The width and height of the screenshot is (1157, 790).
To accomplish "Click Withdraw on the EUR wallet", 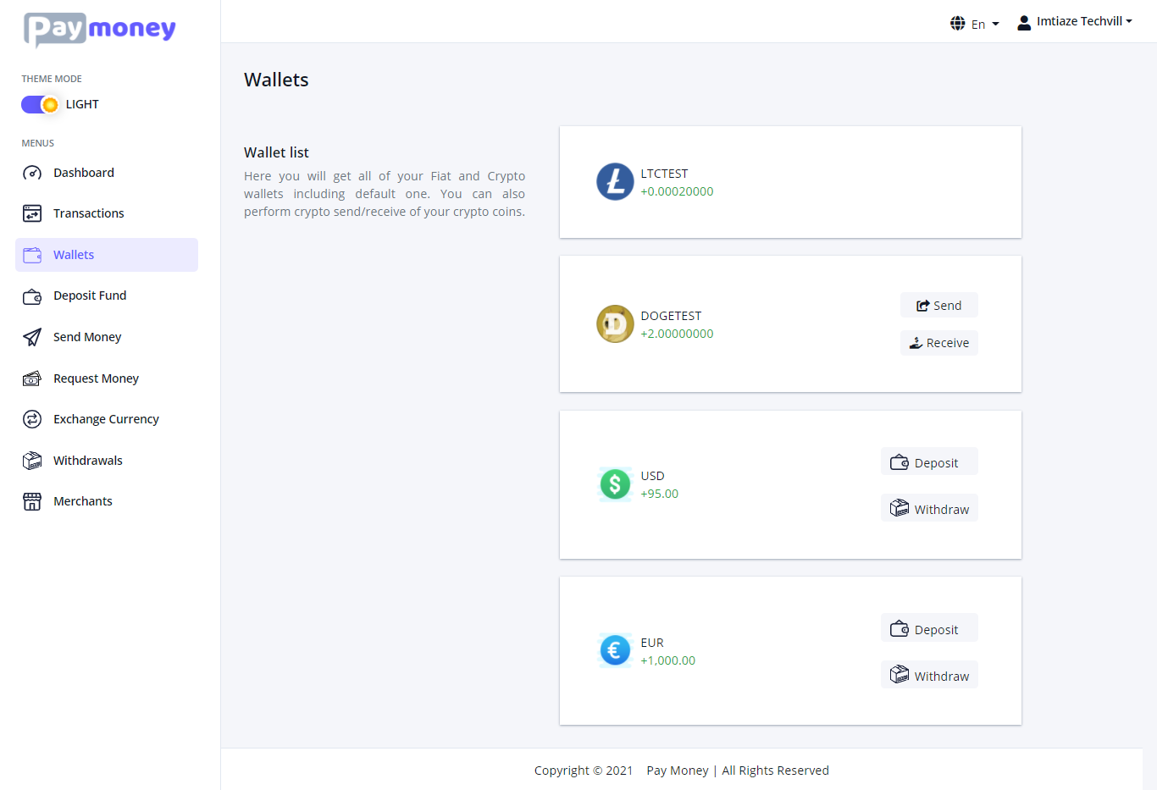I will pyautogui.click(x=929, y=674).
